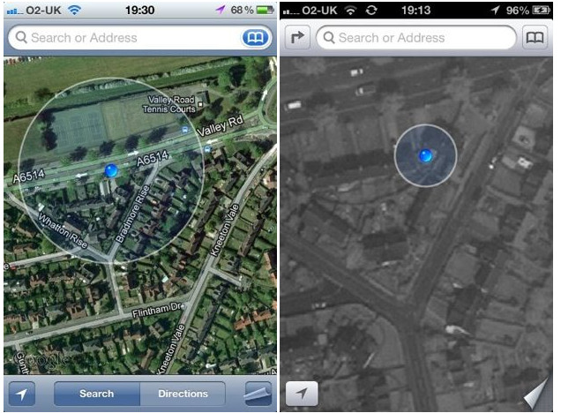
Task: Open bookmarks book icon in right map
Action: pyautogui.click(x=535, y=37)
